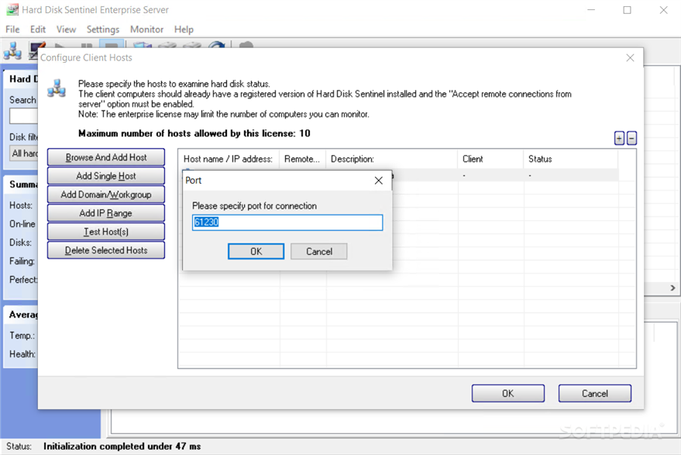The width and height of the screenshot is (681, 455).
Task: Confirm port with OK in Port dialog
Action: (x=256, y=252)
